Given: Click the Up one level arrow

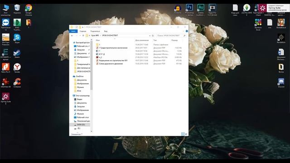Looking at the screenshot, I should pos(83,35).
